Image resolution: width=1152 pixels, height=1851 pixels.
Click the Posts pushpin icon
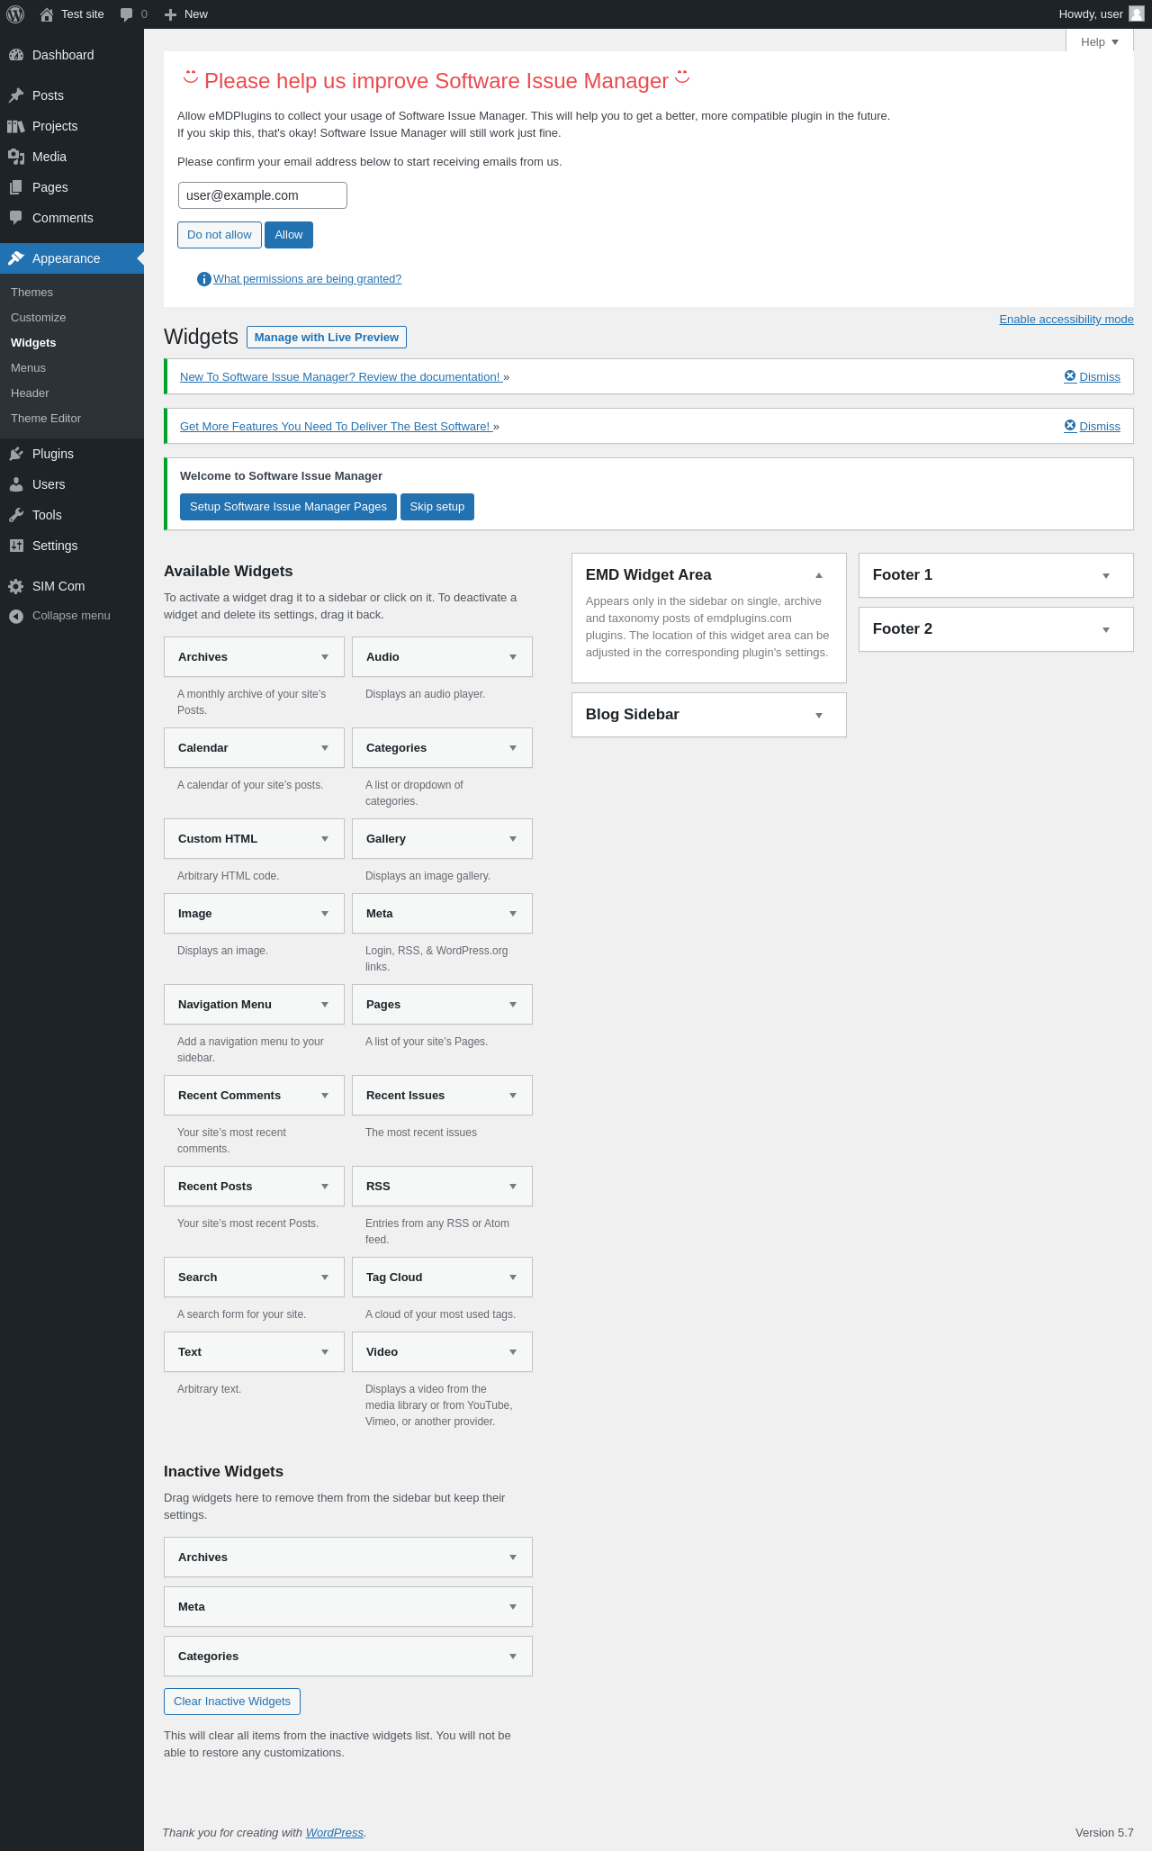(x=16, y=95)
